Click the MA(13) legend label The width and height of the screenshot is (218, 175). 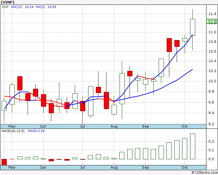point(17,7)
